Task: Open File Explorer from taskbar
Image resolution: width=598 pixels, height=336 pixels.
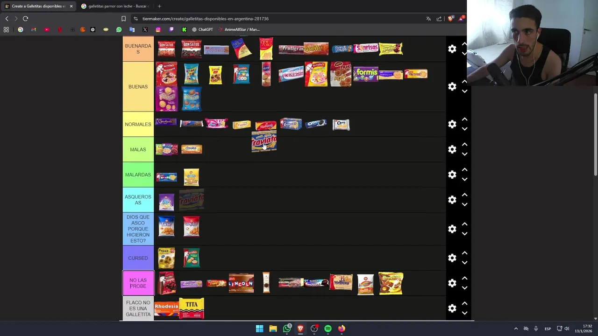Action: pyautogui.click(x=273, y=329)
